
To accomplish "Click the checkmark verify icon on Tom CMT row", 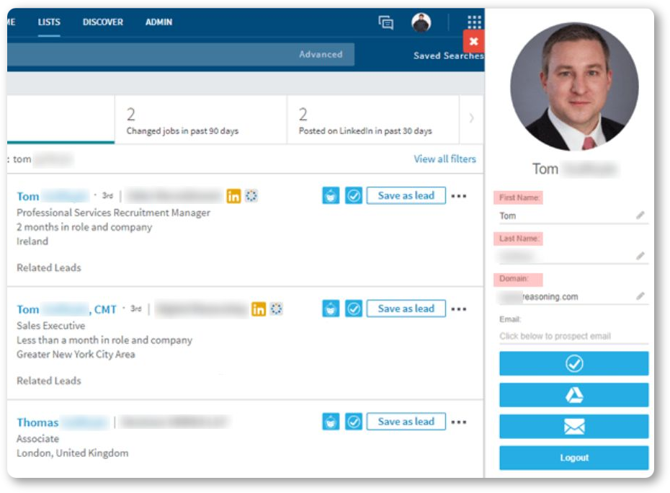I will (354, 308).
